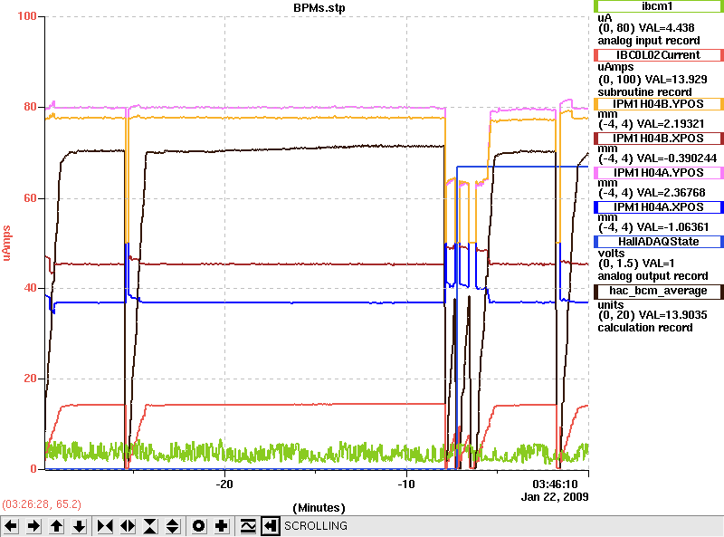724x537 pixels.
Task: Click the waveform curve-refresh toolbar icon
Action: (248, 526)
